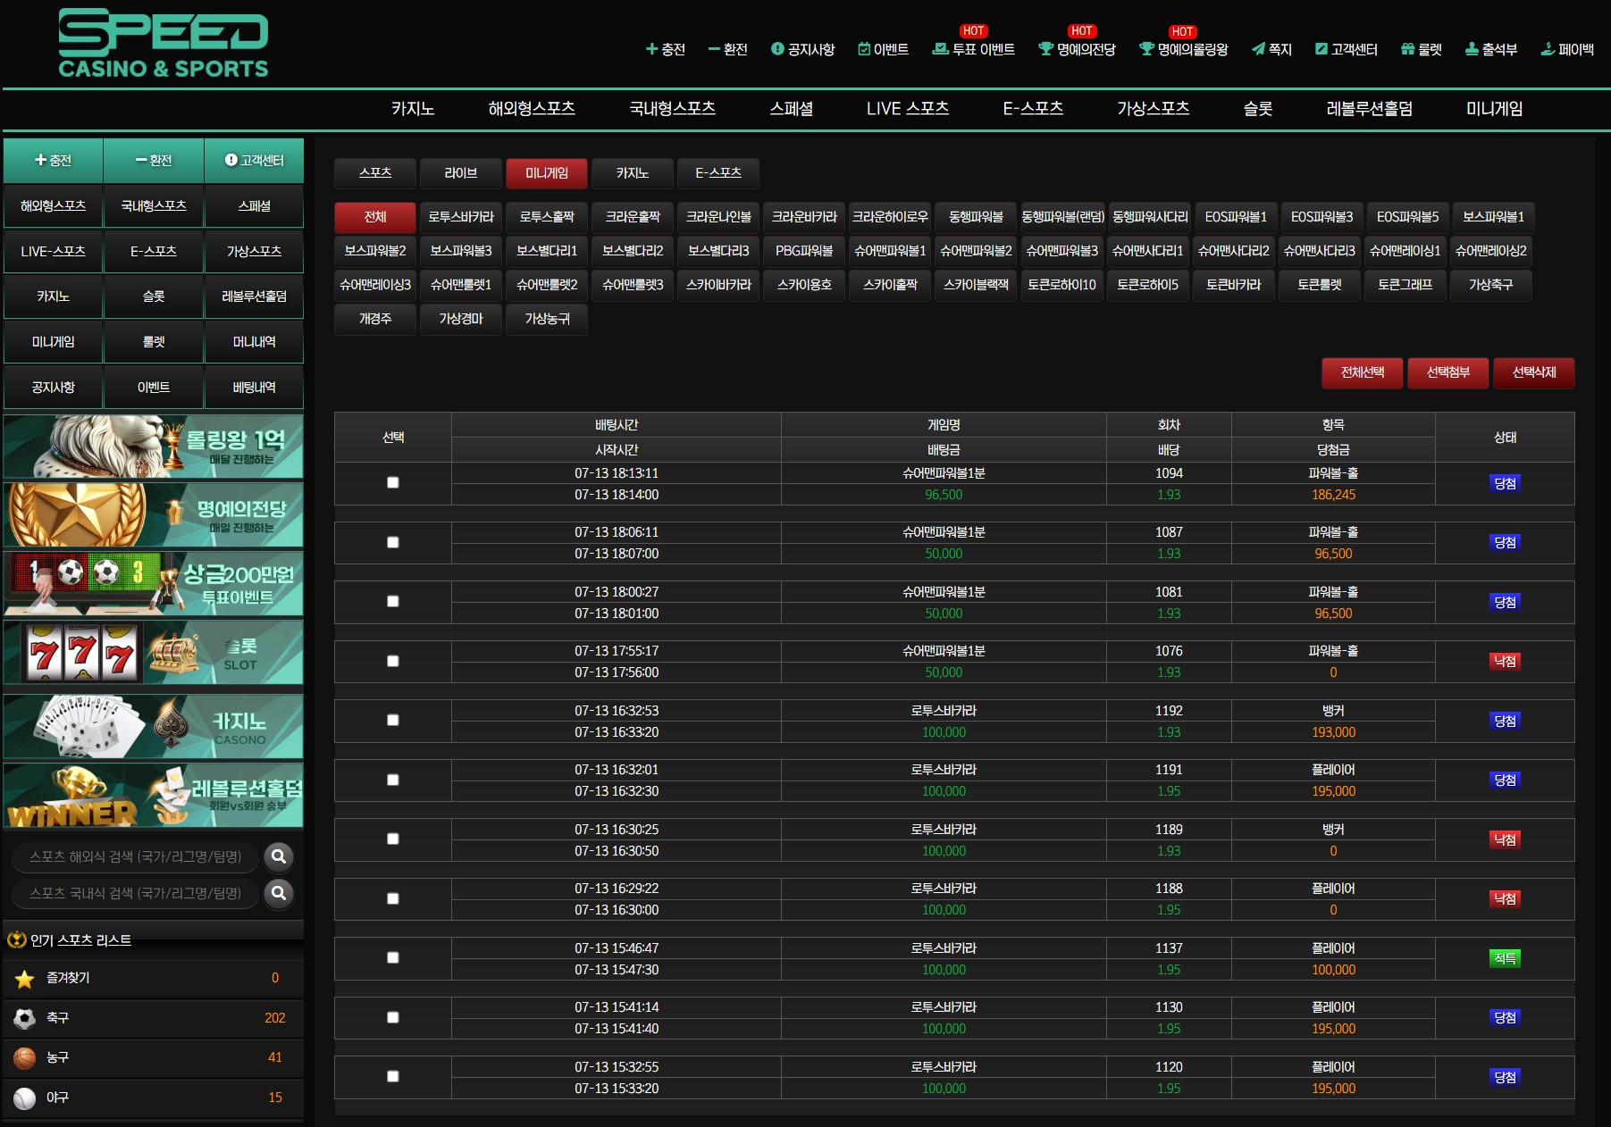
Task: Click the SPEED Casino & Sports logo
Action: click(x=164, y=43)
